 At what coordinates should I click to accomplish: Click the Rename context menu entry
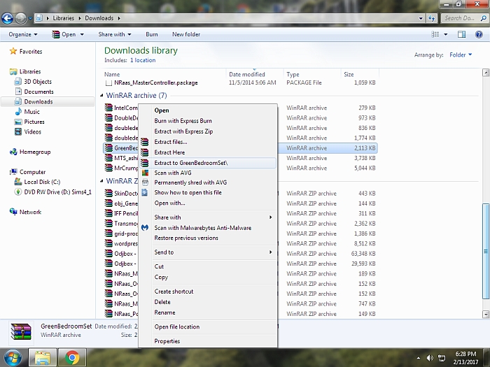[x=164, y=312]
